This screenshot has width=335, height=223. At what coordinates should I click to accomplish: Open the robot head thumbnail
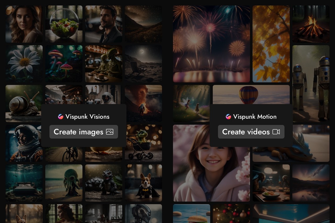pos(143,214)
